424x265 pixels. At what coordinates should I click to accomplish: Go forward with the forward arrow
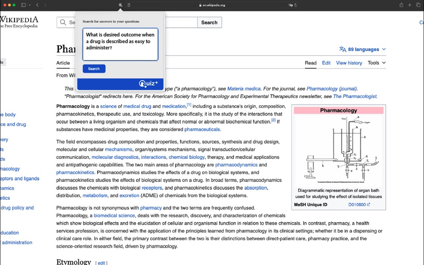coord(45,5)
